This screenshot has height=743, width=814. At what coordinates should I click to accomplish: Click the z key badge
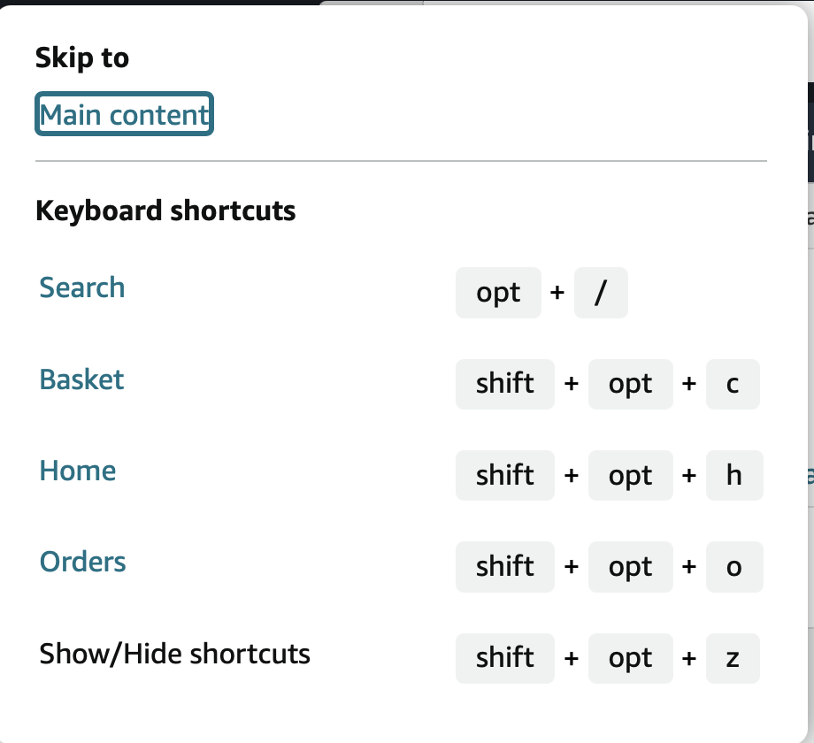(x=733, y=658)
